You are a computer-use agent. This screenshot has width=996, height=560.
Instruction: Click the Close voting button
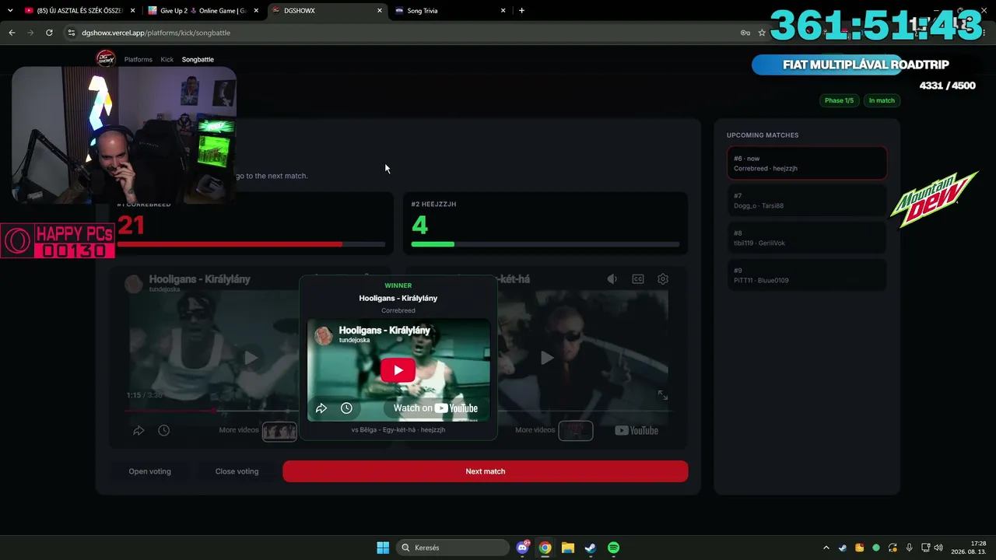coord(237,471)
